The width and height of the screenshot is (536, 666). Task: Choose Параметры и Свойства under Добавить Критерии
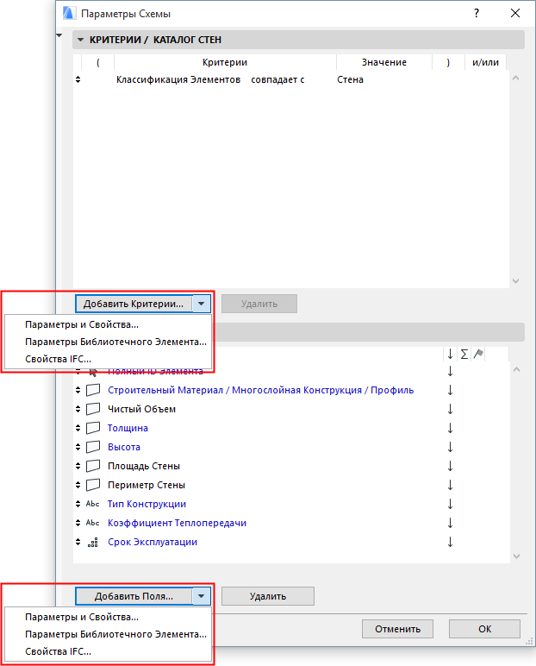pos(108,324)
